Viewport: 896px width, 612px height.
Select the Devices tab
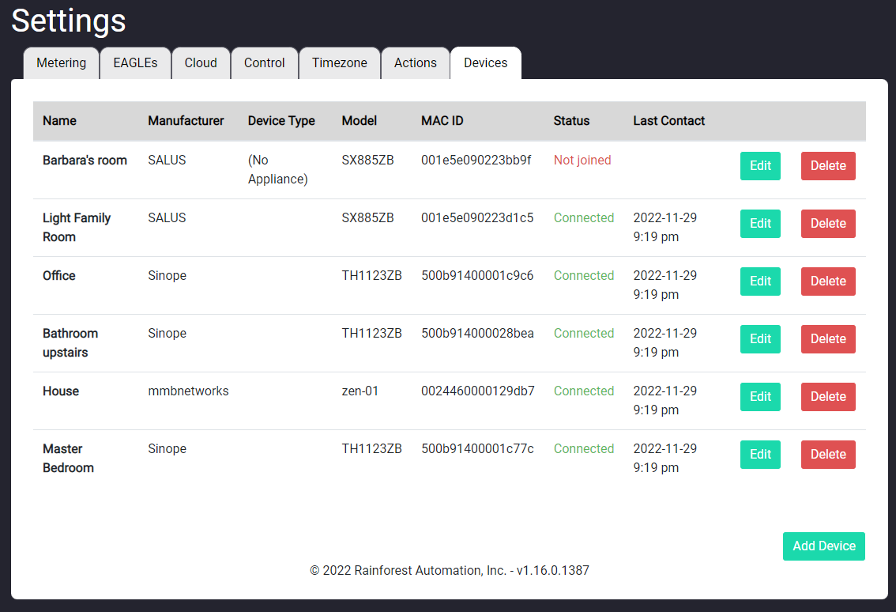tap(486, 63)
